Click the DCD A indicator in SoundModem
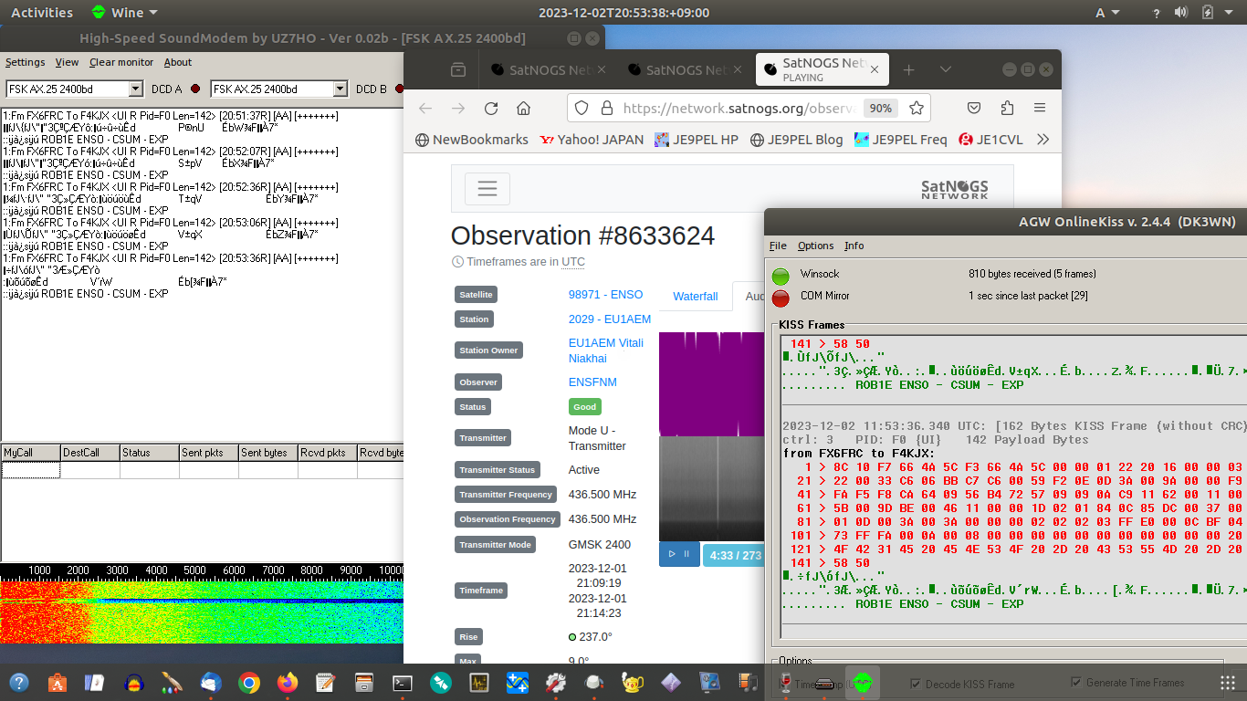This screenshot has height=701, width=1247. 194,89
